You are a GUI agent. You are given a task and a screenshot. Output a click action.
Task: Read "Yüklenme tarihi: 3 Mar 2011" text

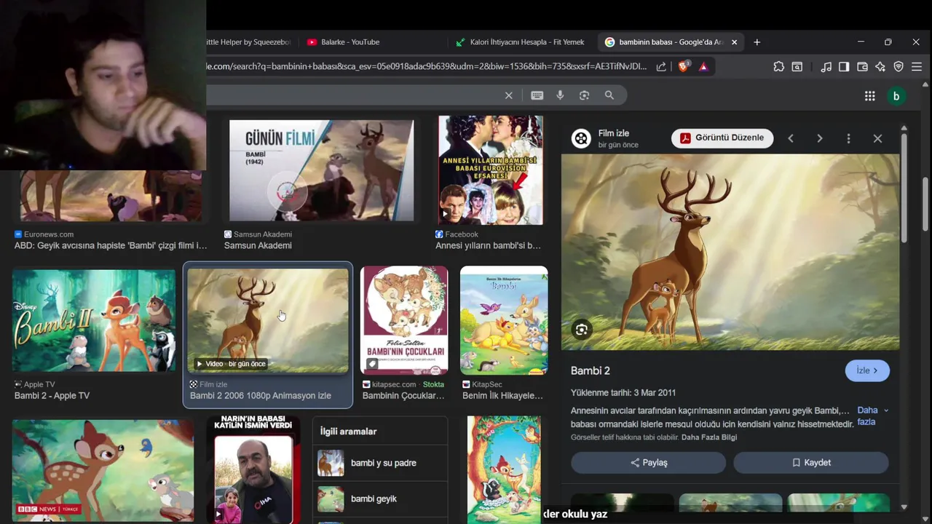[x=623, y=393]
